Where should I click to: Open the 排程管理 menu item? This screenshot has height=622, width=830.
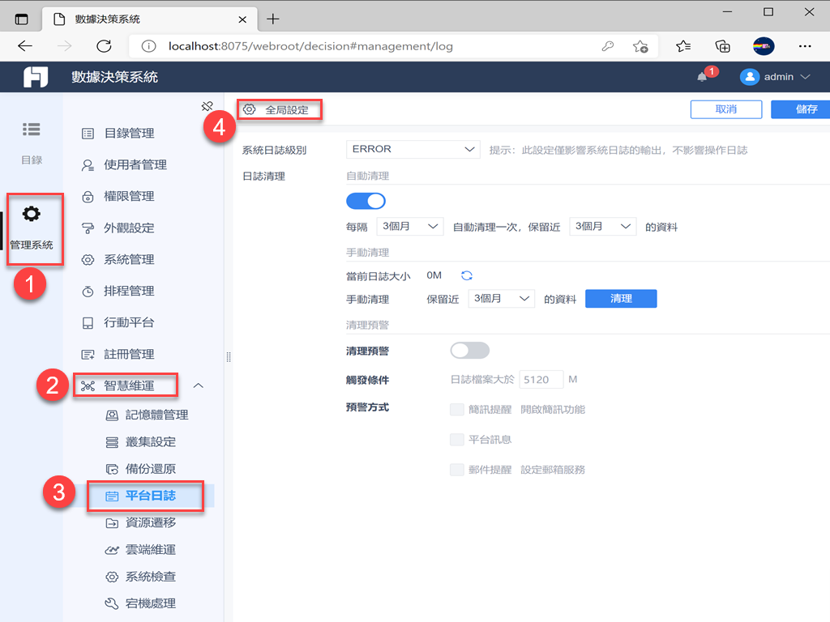(130, 291)
